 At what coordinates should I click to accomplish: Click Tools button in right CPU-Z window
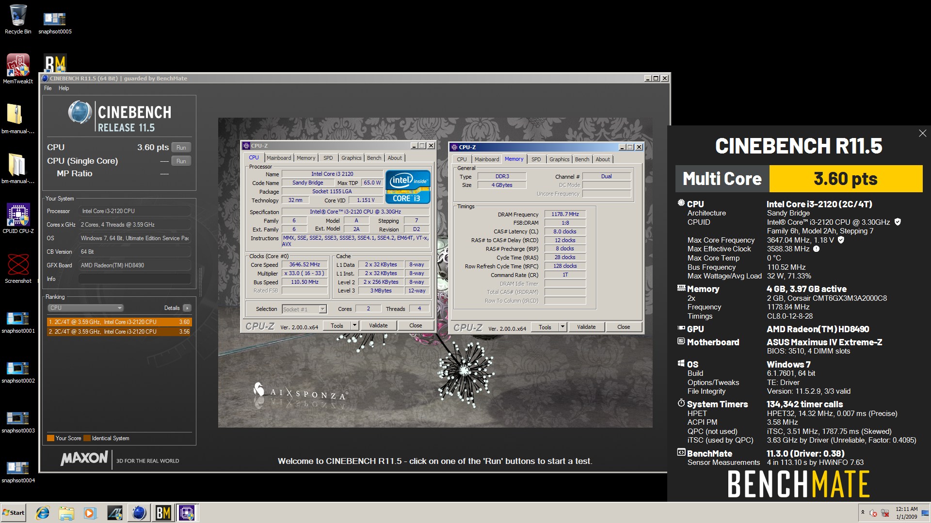[545, 327]
